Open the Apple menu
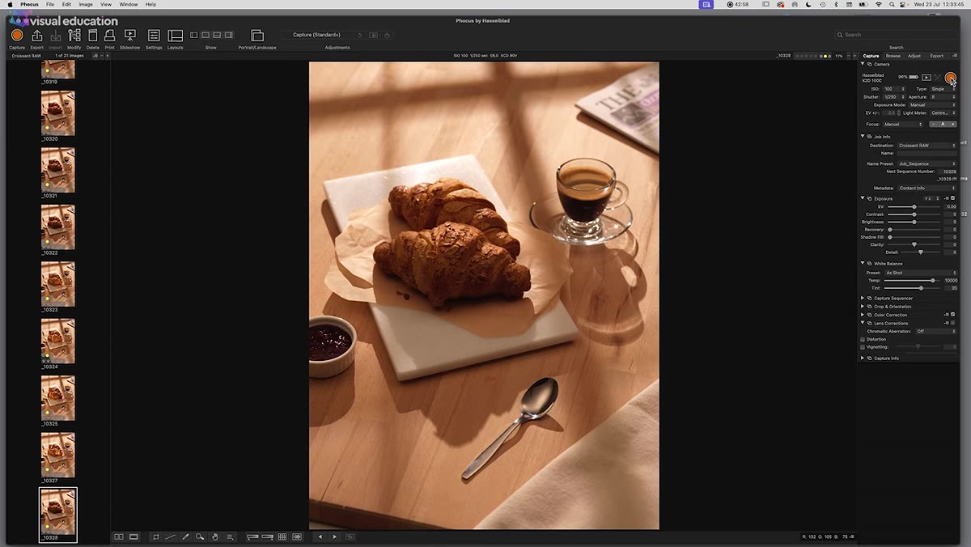The width and height of the screenshot is (971, 547). point(11,5)
